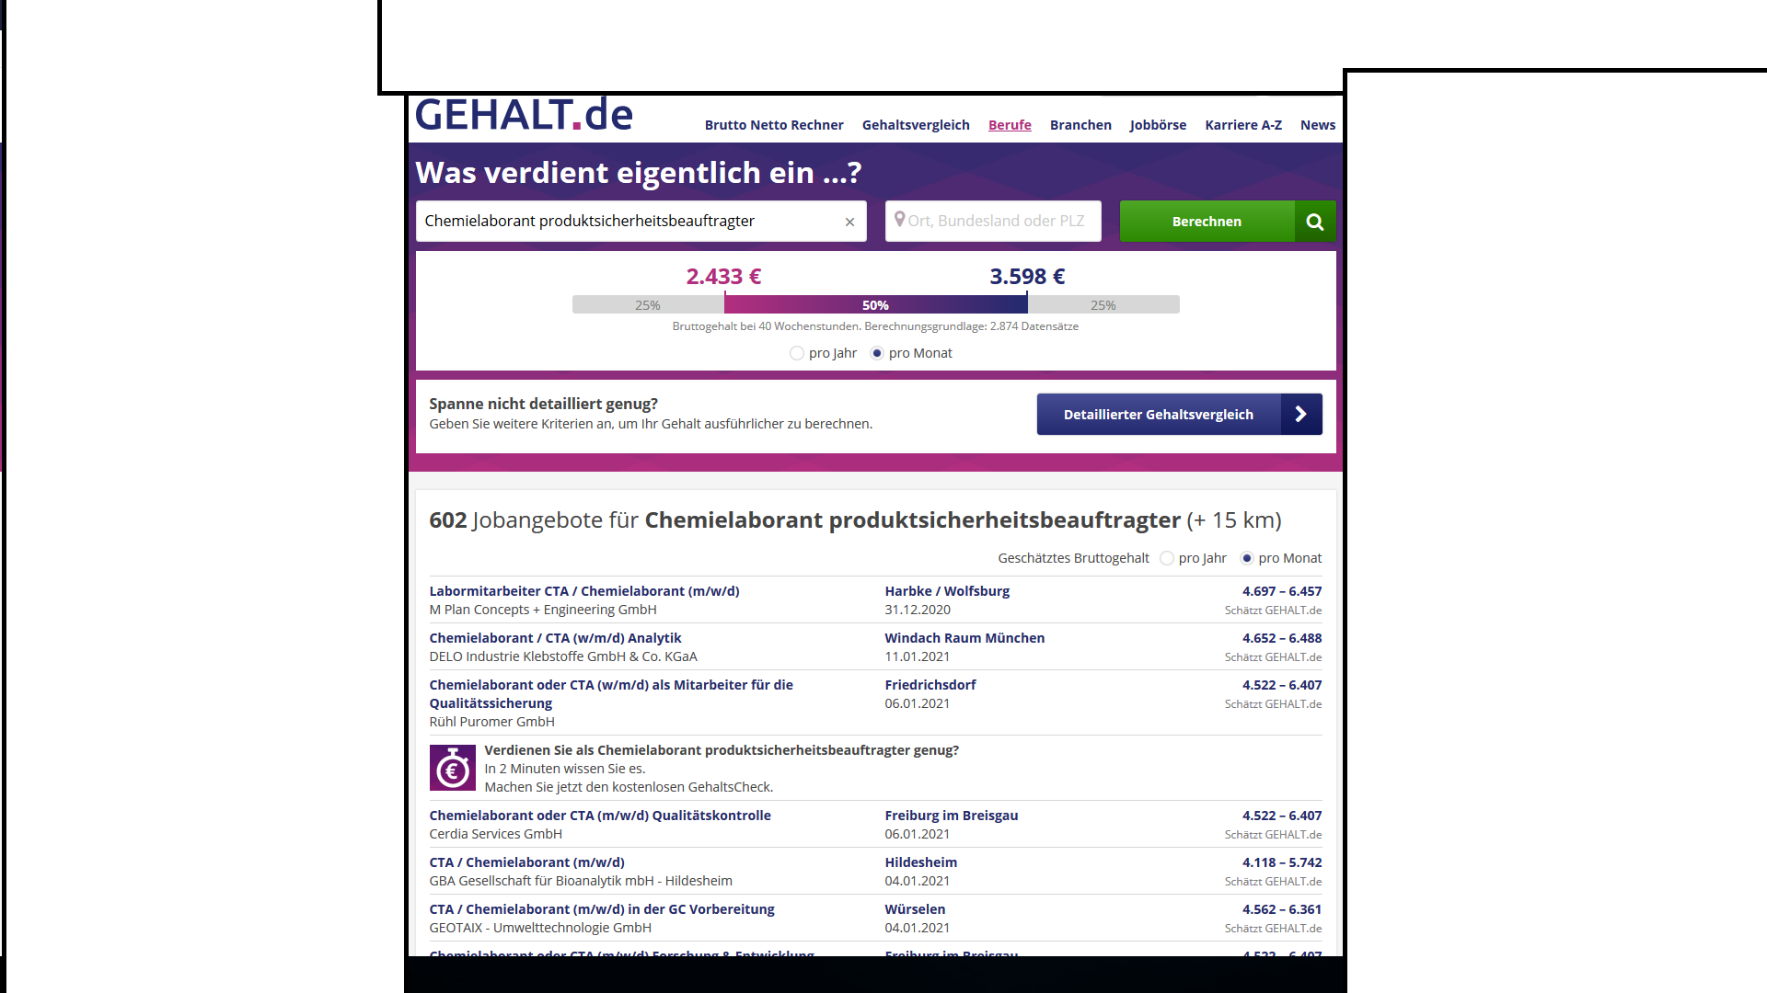Screen dimensions: 1767x993
Task: Click the location pin icon
Action: point(899,220)
